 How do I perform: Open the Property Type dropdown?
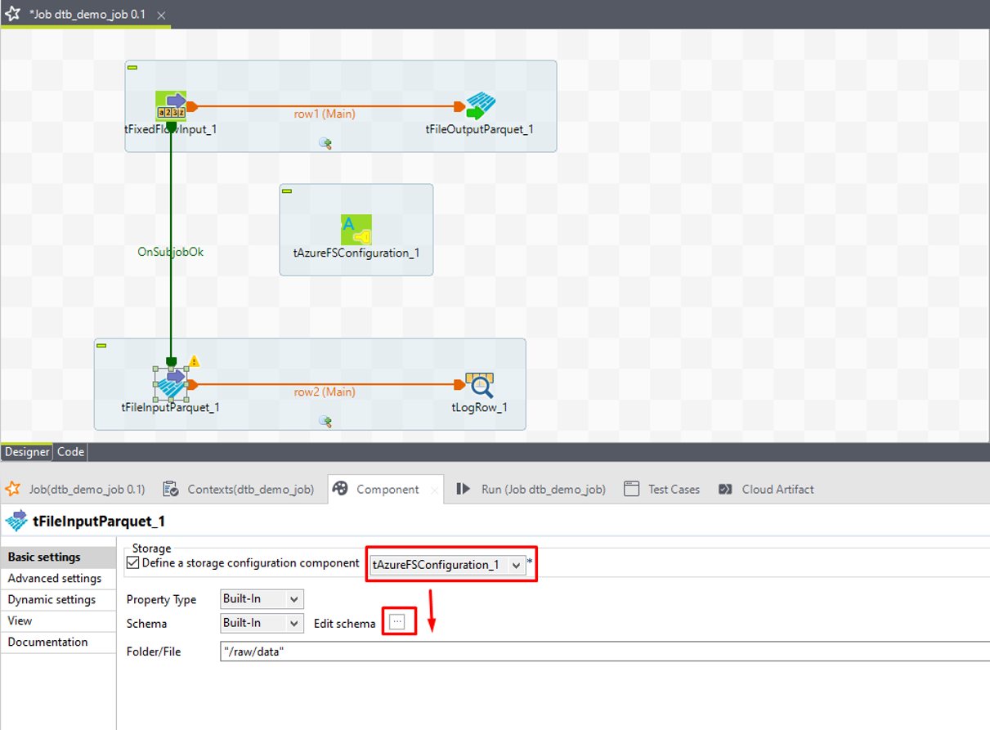click(294, 599)
